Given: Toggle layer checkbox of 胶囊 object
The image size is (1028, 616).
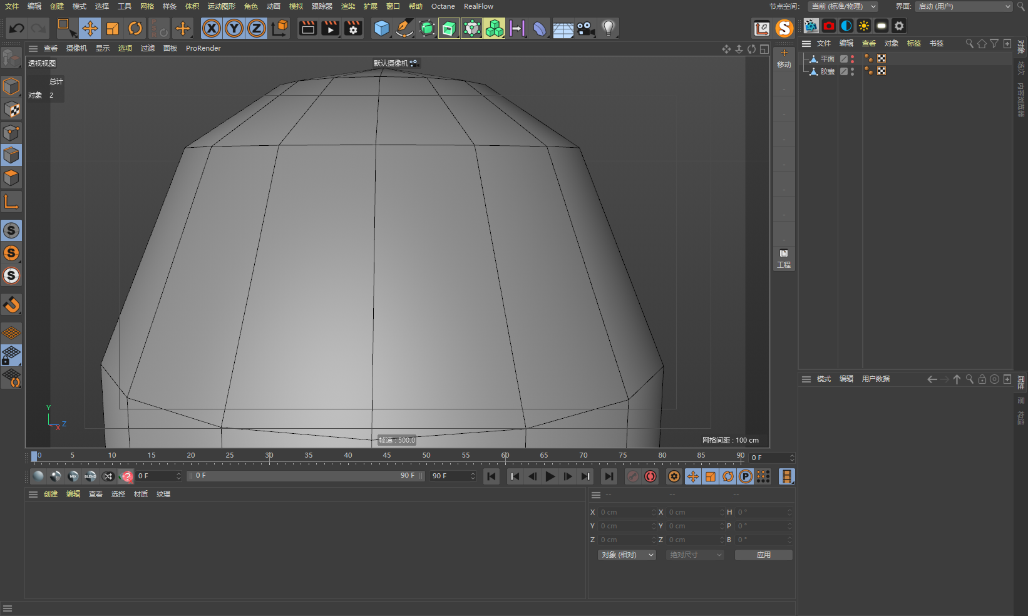Looking at the screenshot, I should point(844,71).
